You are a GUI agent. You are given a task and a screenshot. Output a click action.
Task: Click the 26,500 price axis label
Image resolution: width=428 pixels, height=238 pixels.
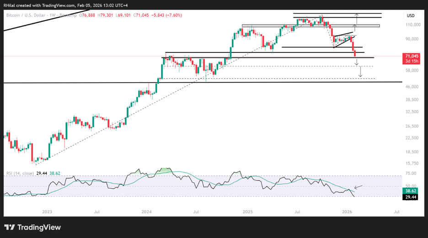pyautogui.click(x=412, y=126)
